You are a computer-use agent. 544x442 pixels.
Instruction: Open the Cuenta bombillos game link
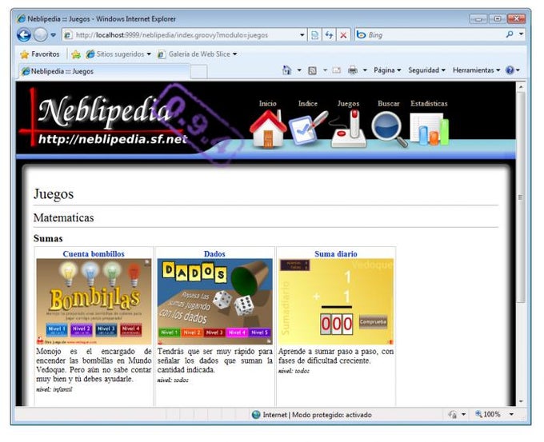(x=94, y=253)
